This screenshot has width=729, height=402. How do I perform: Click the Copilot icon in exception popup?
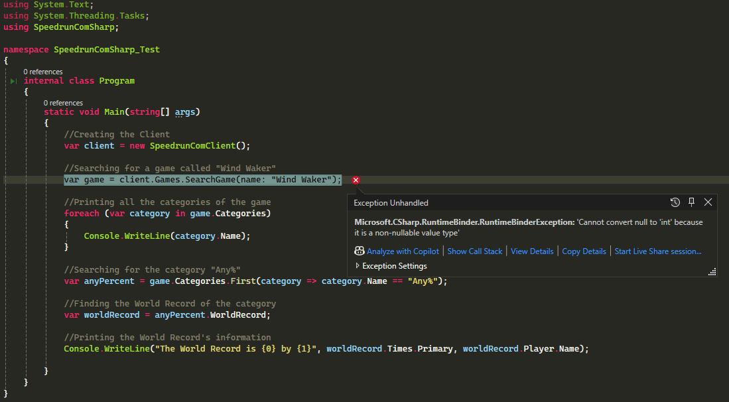[x=359, y=251]
